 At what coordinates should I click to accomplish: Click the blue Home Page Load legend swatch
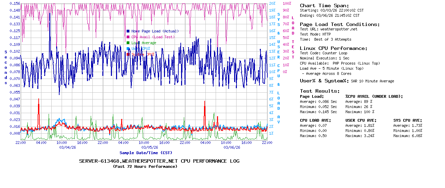[128, 31]
